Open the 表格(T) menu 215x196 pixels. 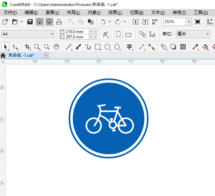(x=179, y=13)
